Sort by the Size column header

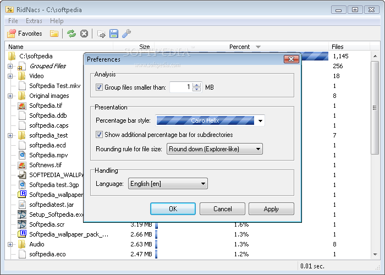coord(134,47)
